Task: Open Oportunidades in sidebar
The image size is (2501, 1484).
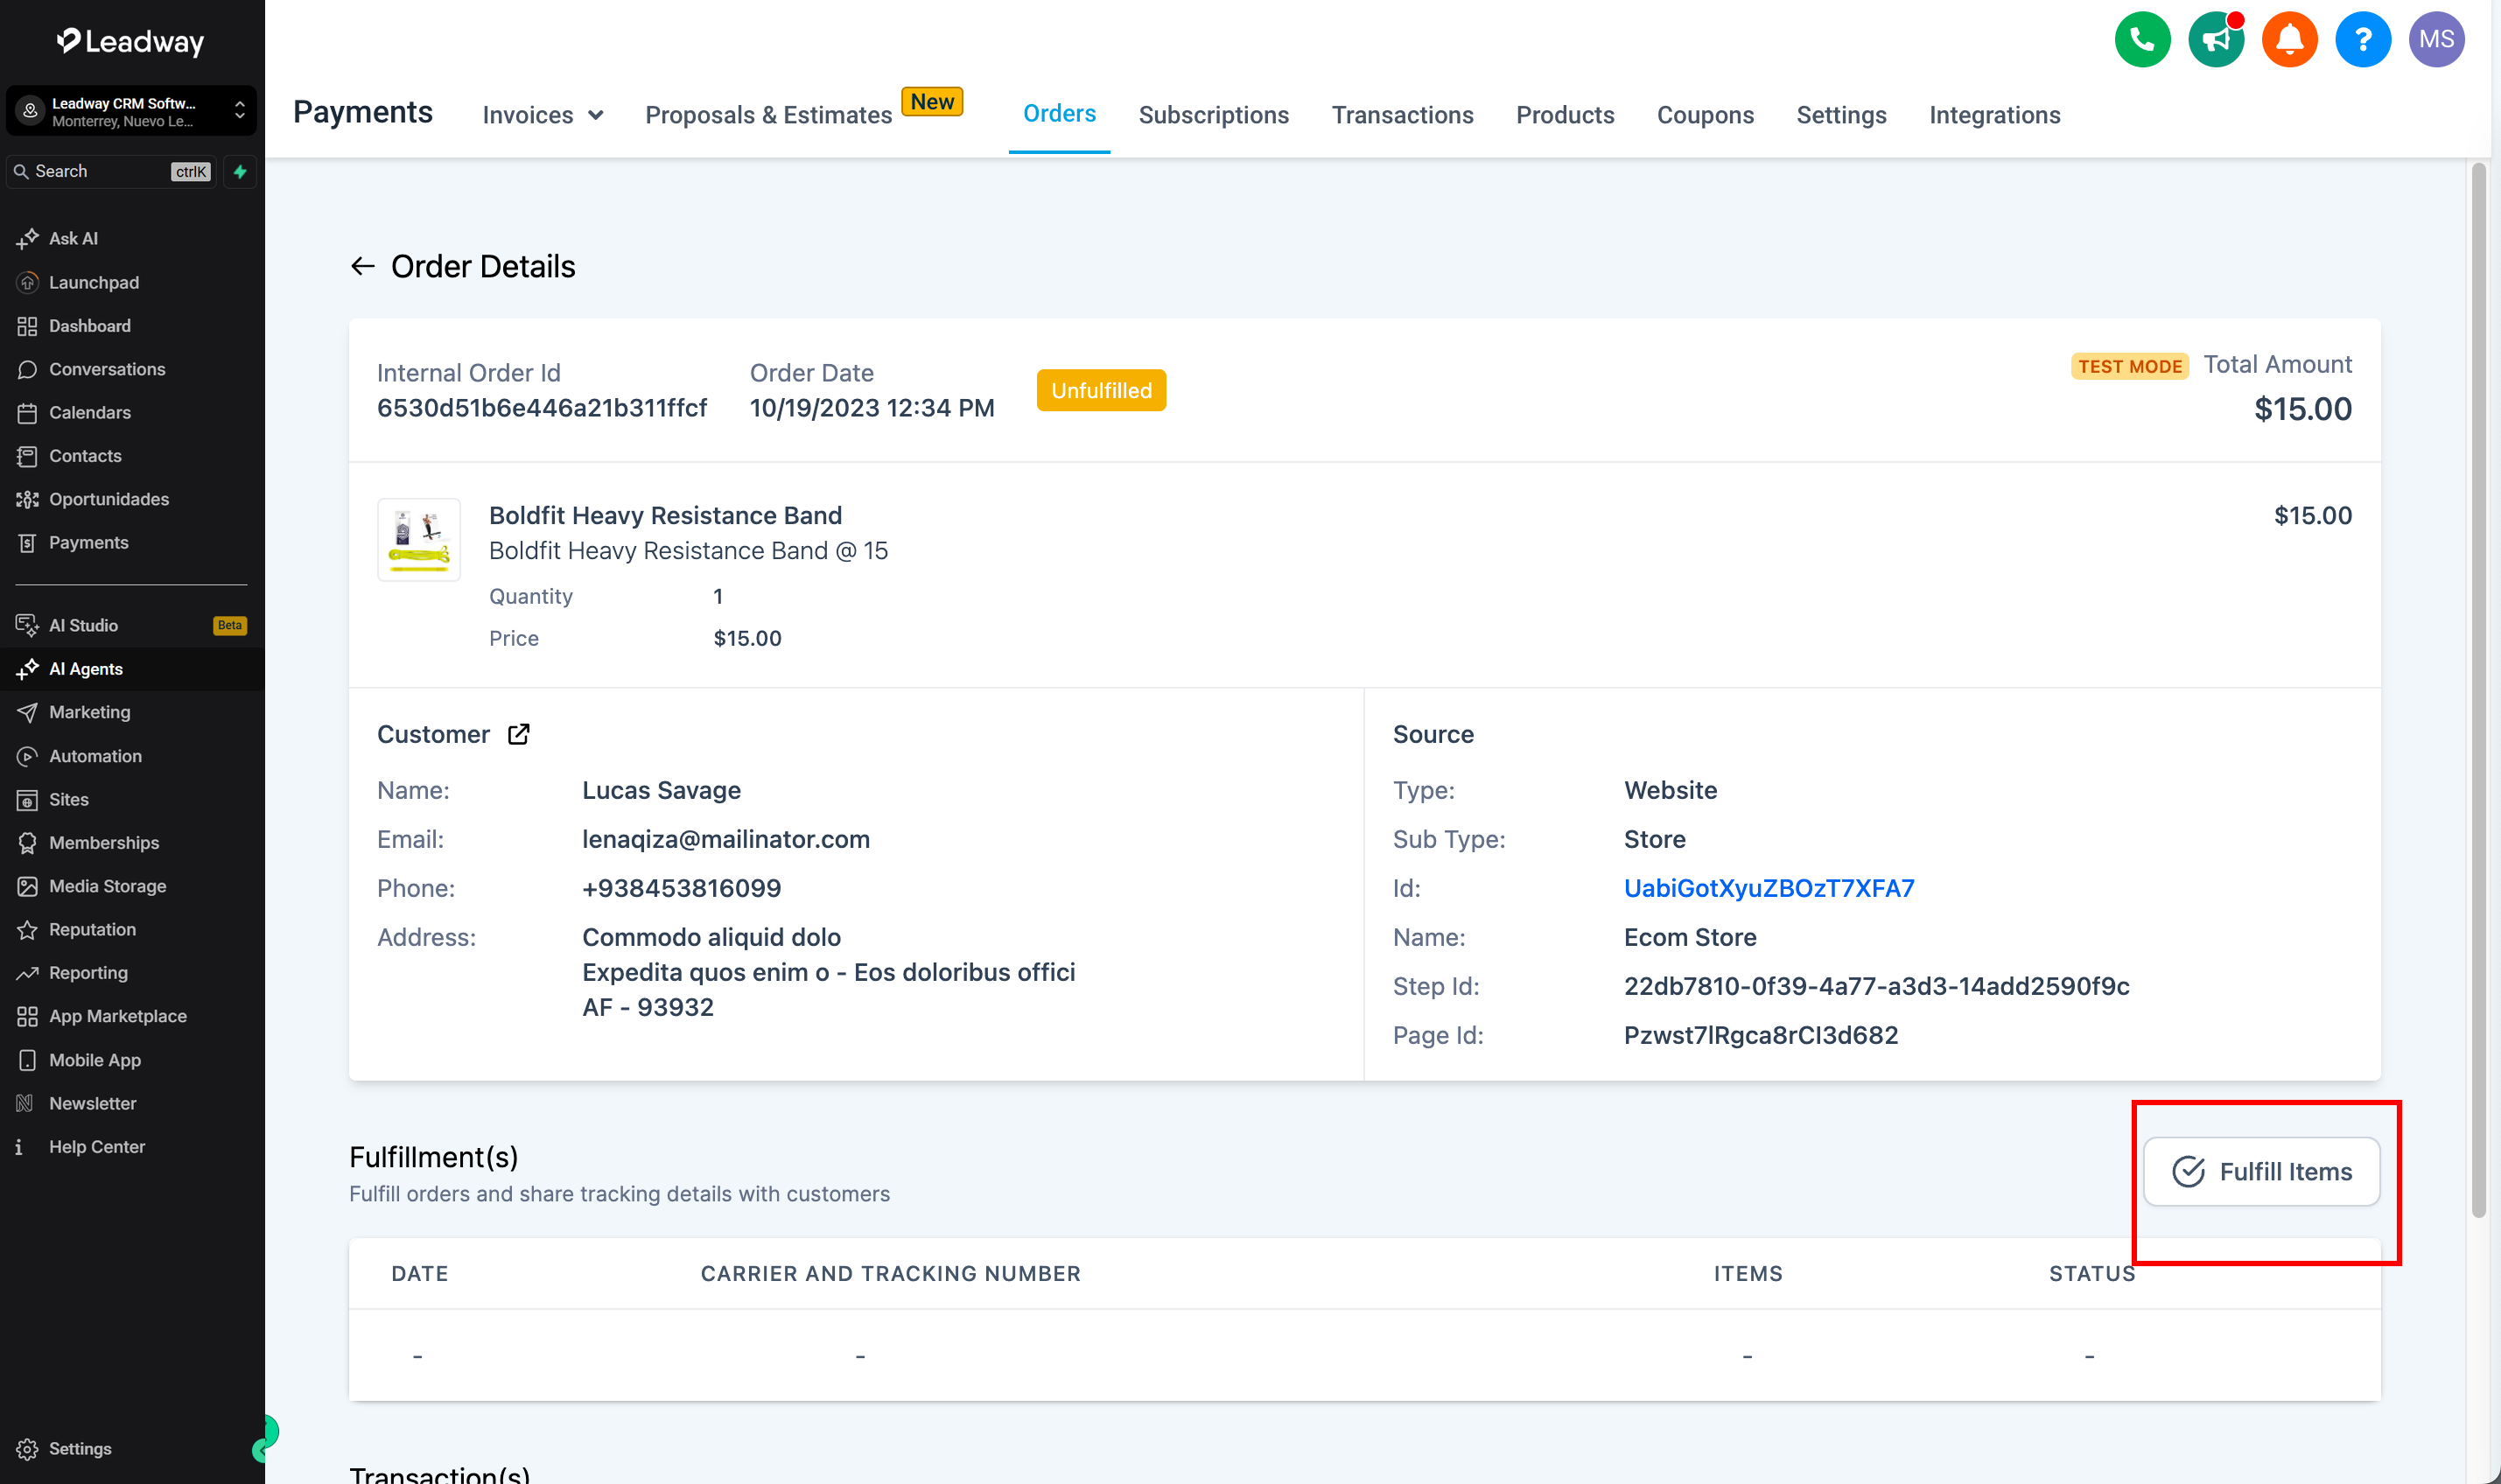Action: [132, 499]
